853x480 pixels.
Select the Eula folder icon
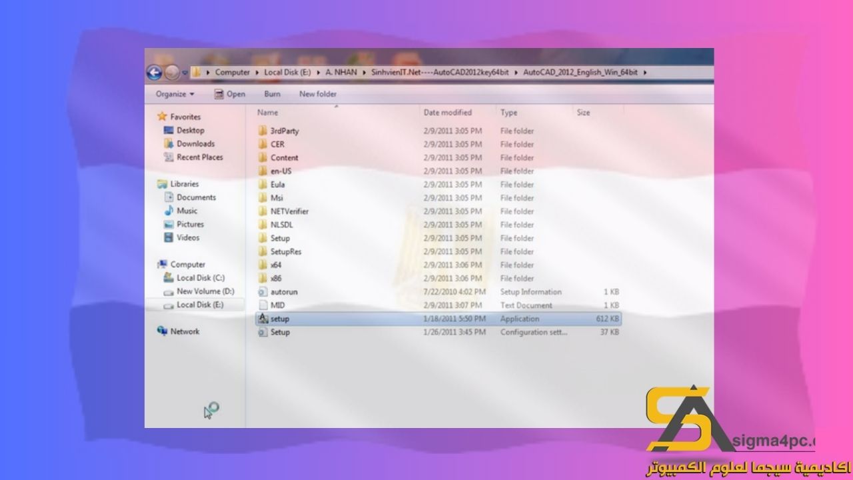[263, 184]
